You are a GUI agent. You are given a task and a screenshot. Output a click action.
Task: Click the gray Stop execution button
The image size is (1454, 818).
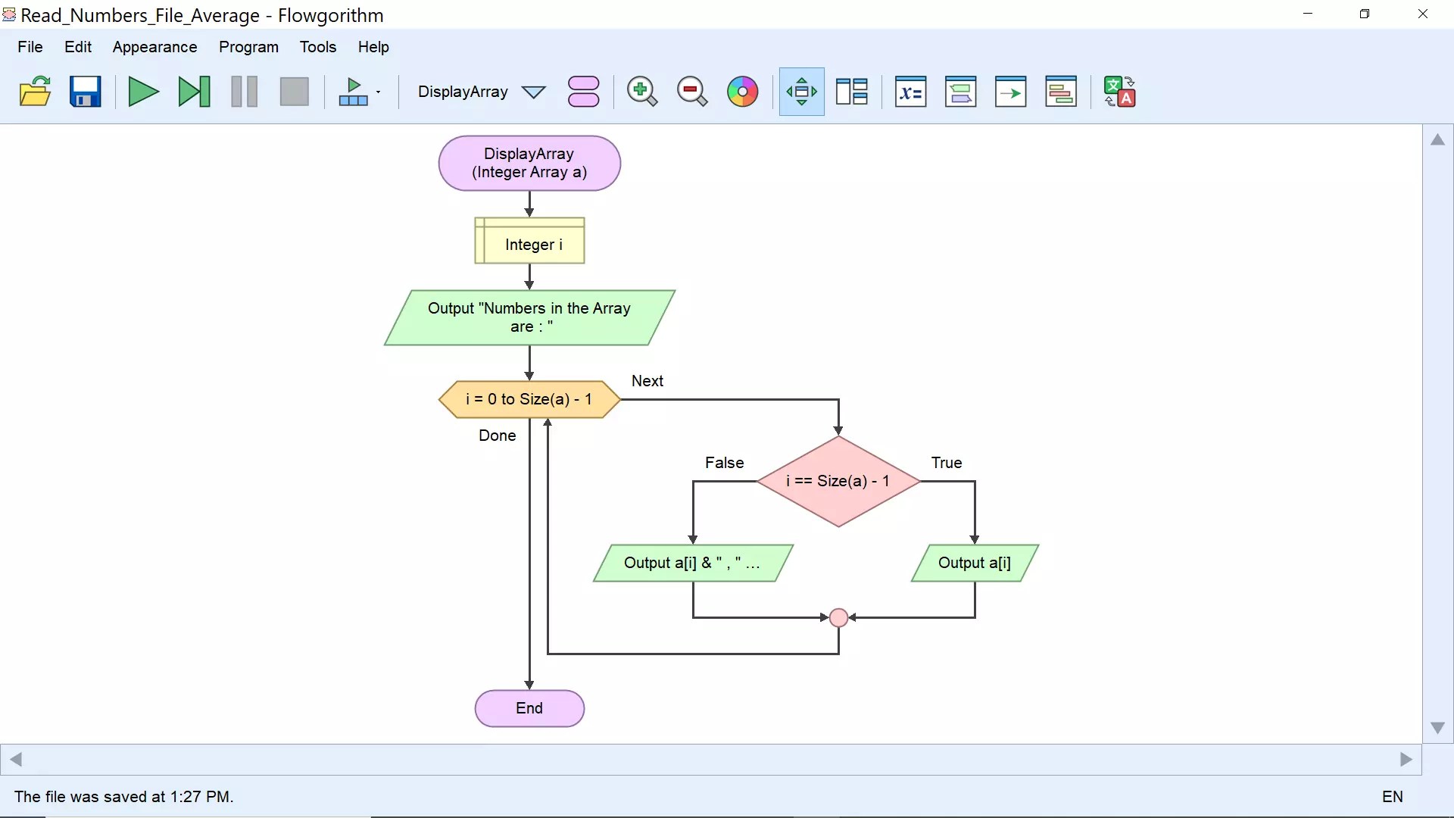click(294, 92)
